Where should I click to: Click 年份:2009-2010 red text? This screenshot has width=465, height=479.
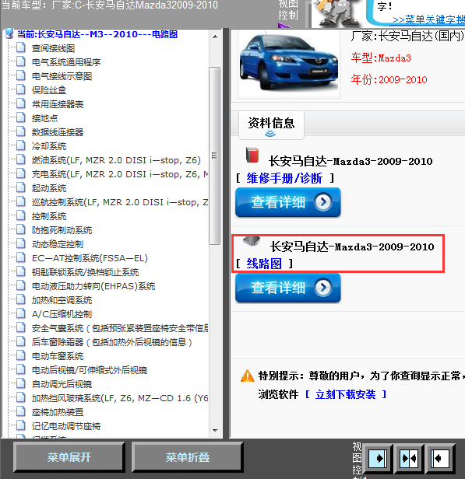click(x=389, y=79)
